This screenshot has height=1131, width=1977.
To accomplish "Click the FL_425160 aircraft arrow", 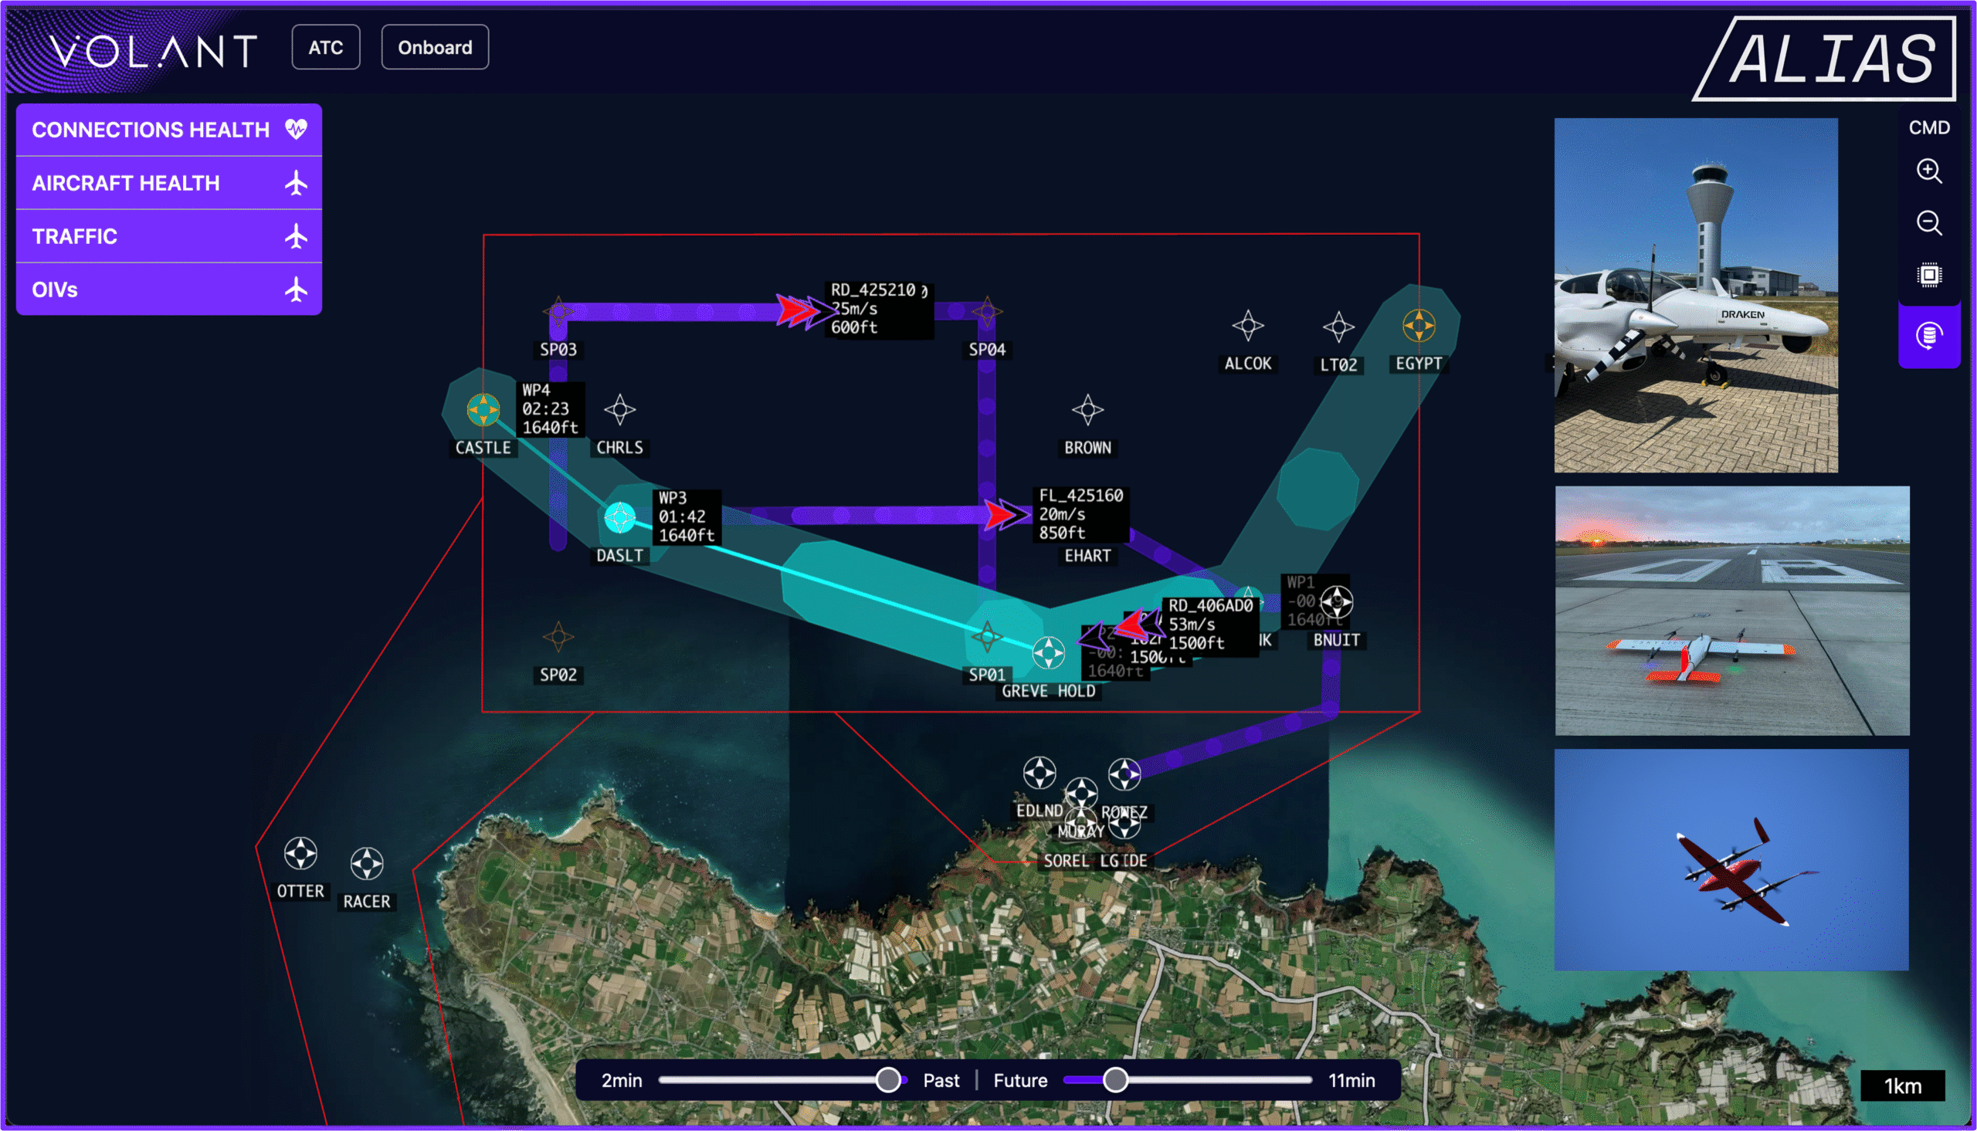I will click(1007, 514).
